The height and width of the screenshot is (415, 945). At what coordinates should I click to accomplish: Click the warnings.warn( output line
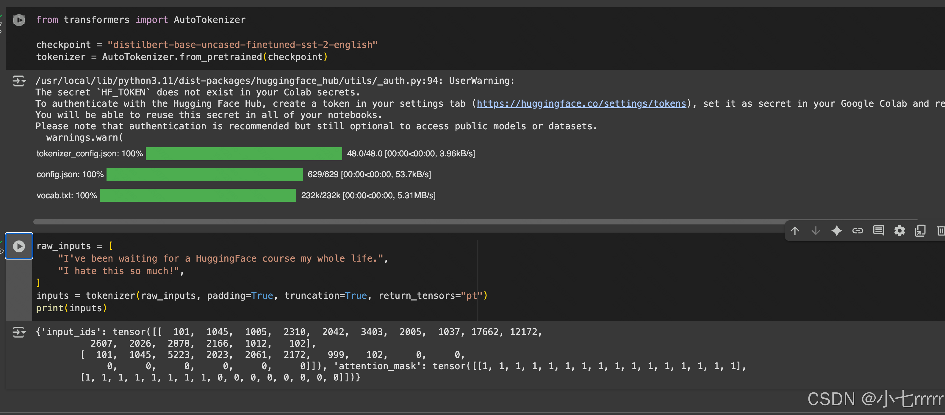(85, 138)
